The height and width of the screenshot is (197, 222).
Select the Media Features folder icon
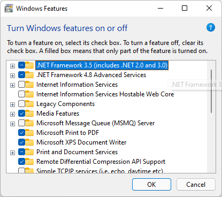29,113
